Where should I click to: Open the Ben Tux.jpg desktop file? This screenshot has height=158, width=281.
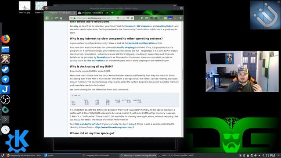[25, 7]
